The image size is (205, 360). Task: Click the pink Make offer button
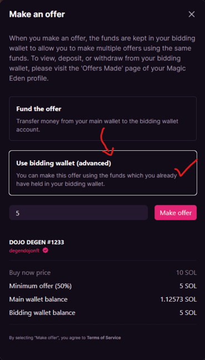(176, 213)
